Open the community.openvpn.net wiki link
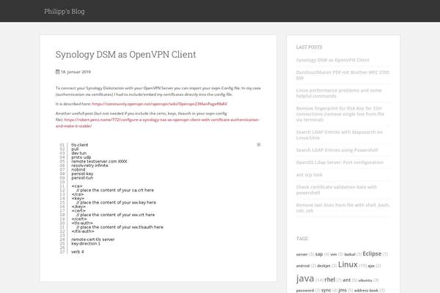The image size is (440, 293). tap(160, 104)
